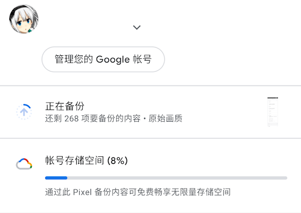Tap the Pixel unlimited storage note
This screenshot has height=213, width=301.
[x=137, y=192]
